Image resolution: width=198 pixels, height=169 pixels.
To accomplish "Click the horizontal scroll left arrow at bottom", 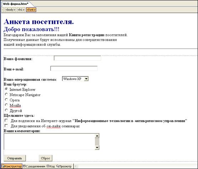I will pos(75,167).
